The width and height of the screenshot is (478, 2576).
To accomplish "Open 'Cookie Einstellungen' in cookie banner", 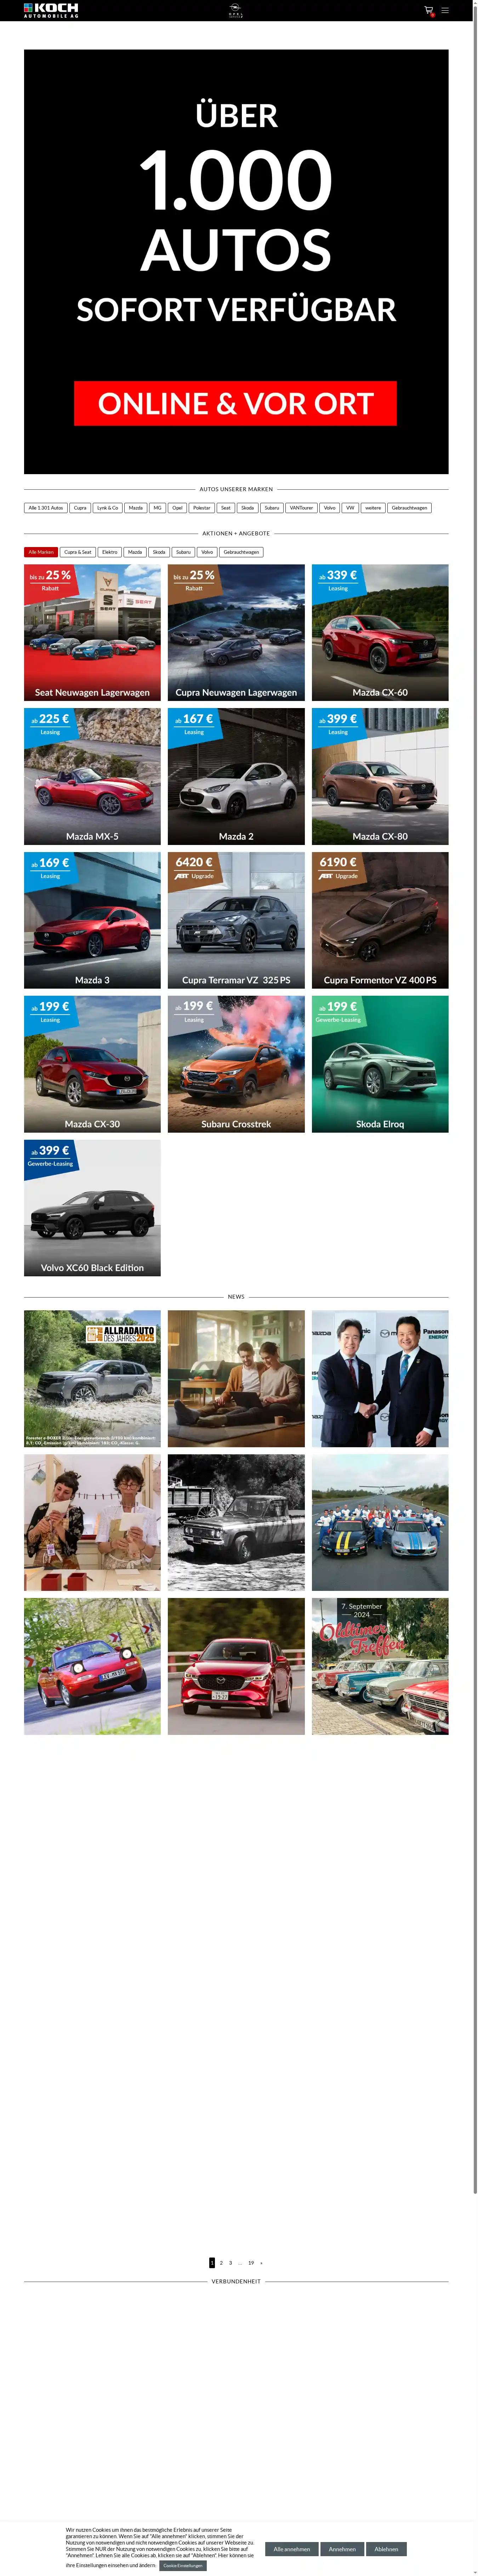I will coord(183,2565).
